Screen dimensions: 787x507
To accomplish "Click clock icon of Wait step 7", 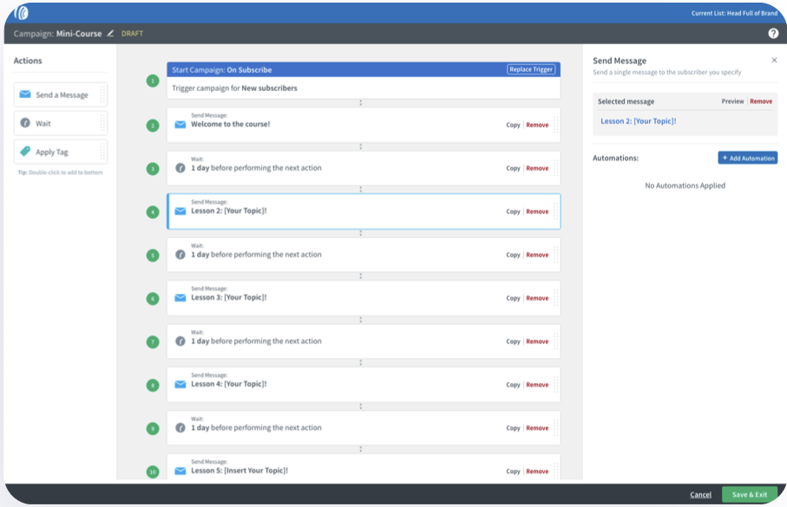I will coord(180,341).
